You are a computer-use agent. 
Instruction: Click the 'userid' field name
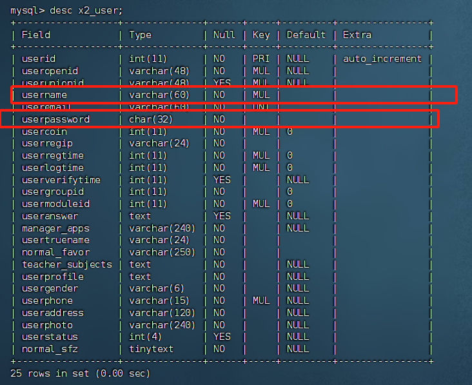39,59
